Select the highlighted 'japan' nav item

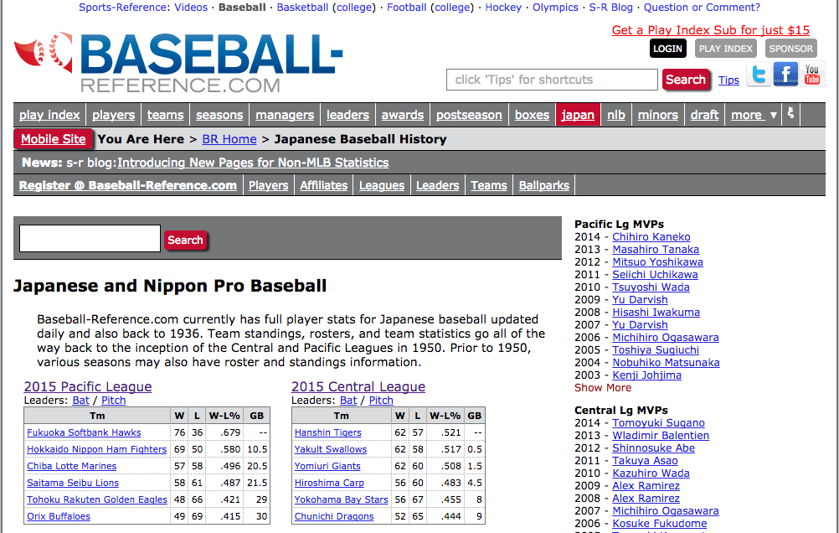578,115
